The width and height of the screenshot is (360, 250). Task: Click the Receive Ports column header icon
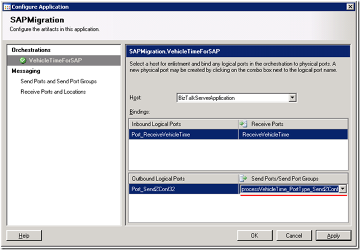click(243, 123)
